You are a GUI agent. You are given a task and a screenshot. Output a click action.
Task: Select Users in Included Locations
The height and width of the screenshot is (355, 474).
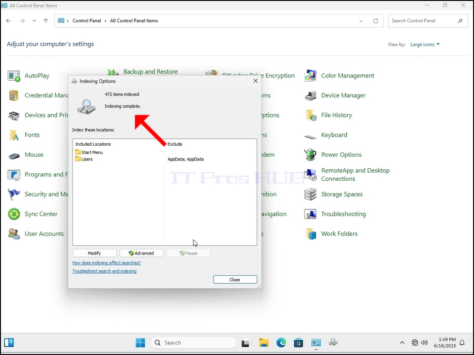tap(84, 159)
